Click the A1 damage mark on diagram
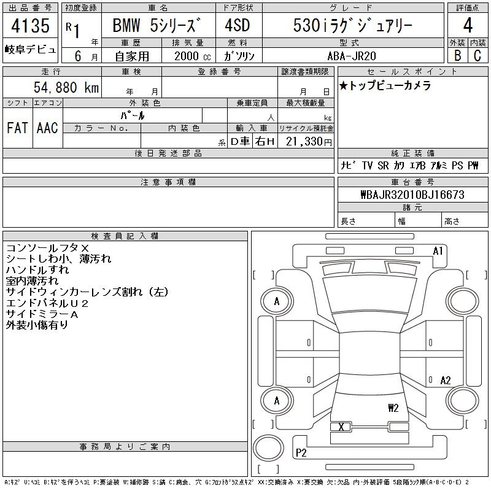 point(438,251)
